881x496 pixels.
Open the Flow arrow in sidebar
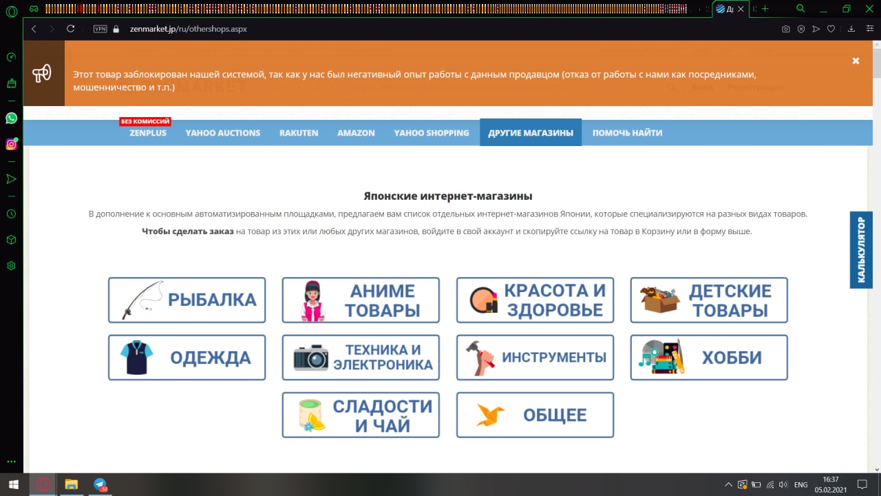click(11, 179)
